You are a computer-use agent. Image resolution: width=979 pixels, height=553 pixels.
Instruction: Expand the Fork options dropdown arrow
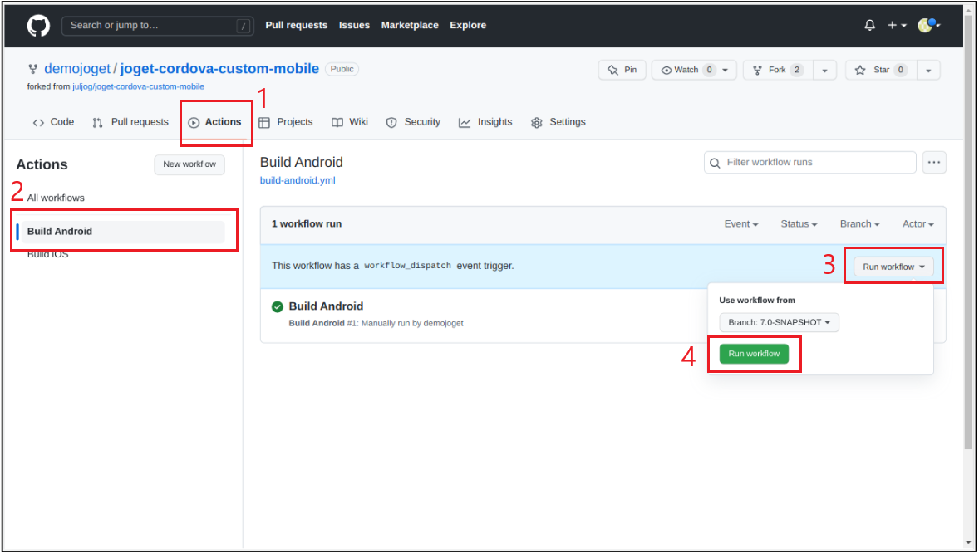(824, 70)
